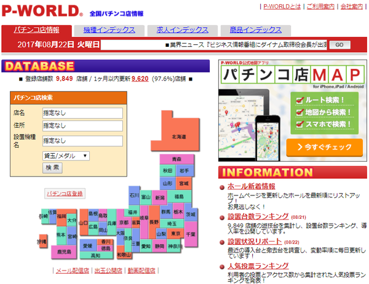Click the 9,620 updated stores link

140,79
